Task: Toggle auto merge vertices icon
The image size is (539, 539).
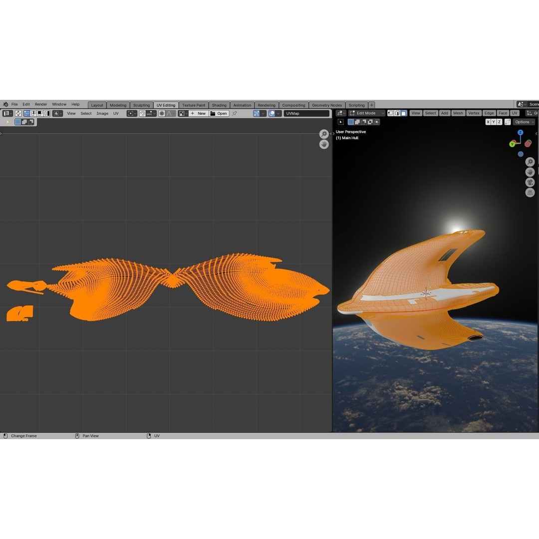Action: [x=508, y=122]
